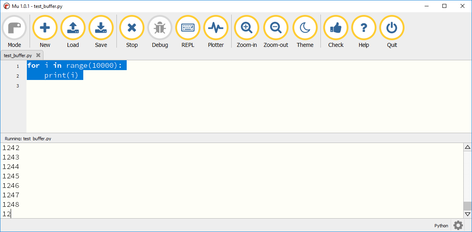Load a file from disk

point(73,32)
